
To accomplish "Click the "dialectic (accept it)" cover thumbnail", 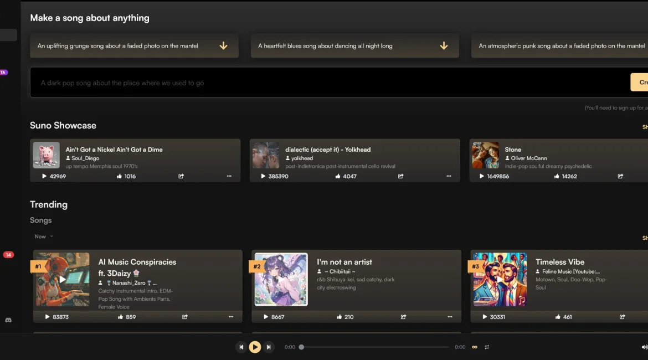I will pyautogui.click(x=266, y=155).
